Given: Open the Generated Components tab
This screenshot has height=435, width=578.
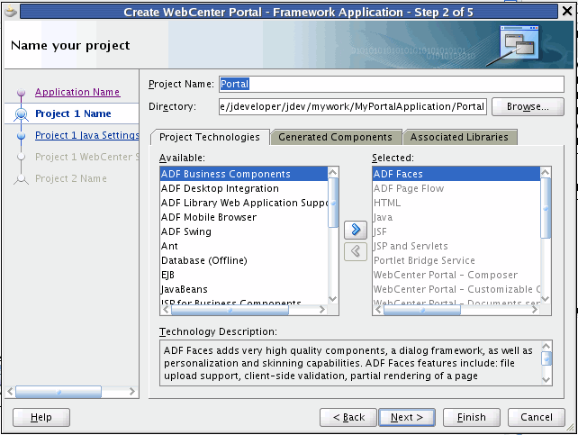Looking at the screenshot, I should 335,137.
